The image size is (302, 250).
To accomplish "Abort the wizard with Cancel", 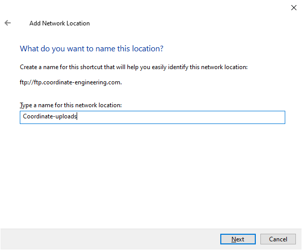I will [278, 239].
